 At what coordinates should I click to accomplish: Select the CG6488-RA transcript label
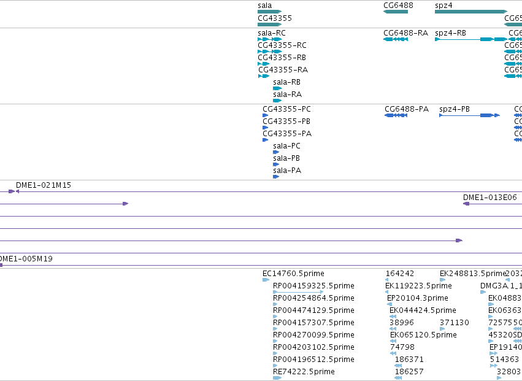405,33
